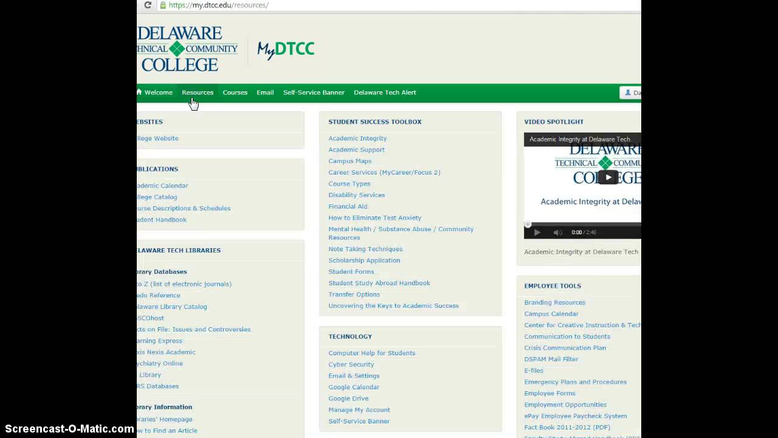Click the green padlock security icon
The height and width of the screenshot is (438, 778).
[x=163, y=5]
